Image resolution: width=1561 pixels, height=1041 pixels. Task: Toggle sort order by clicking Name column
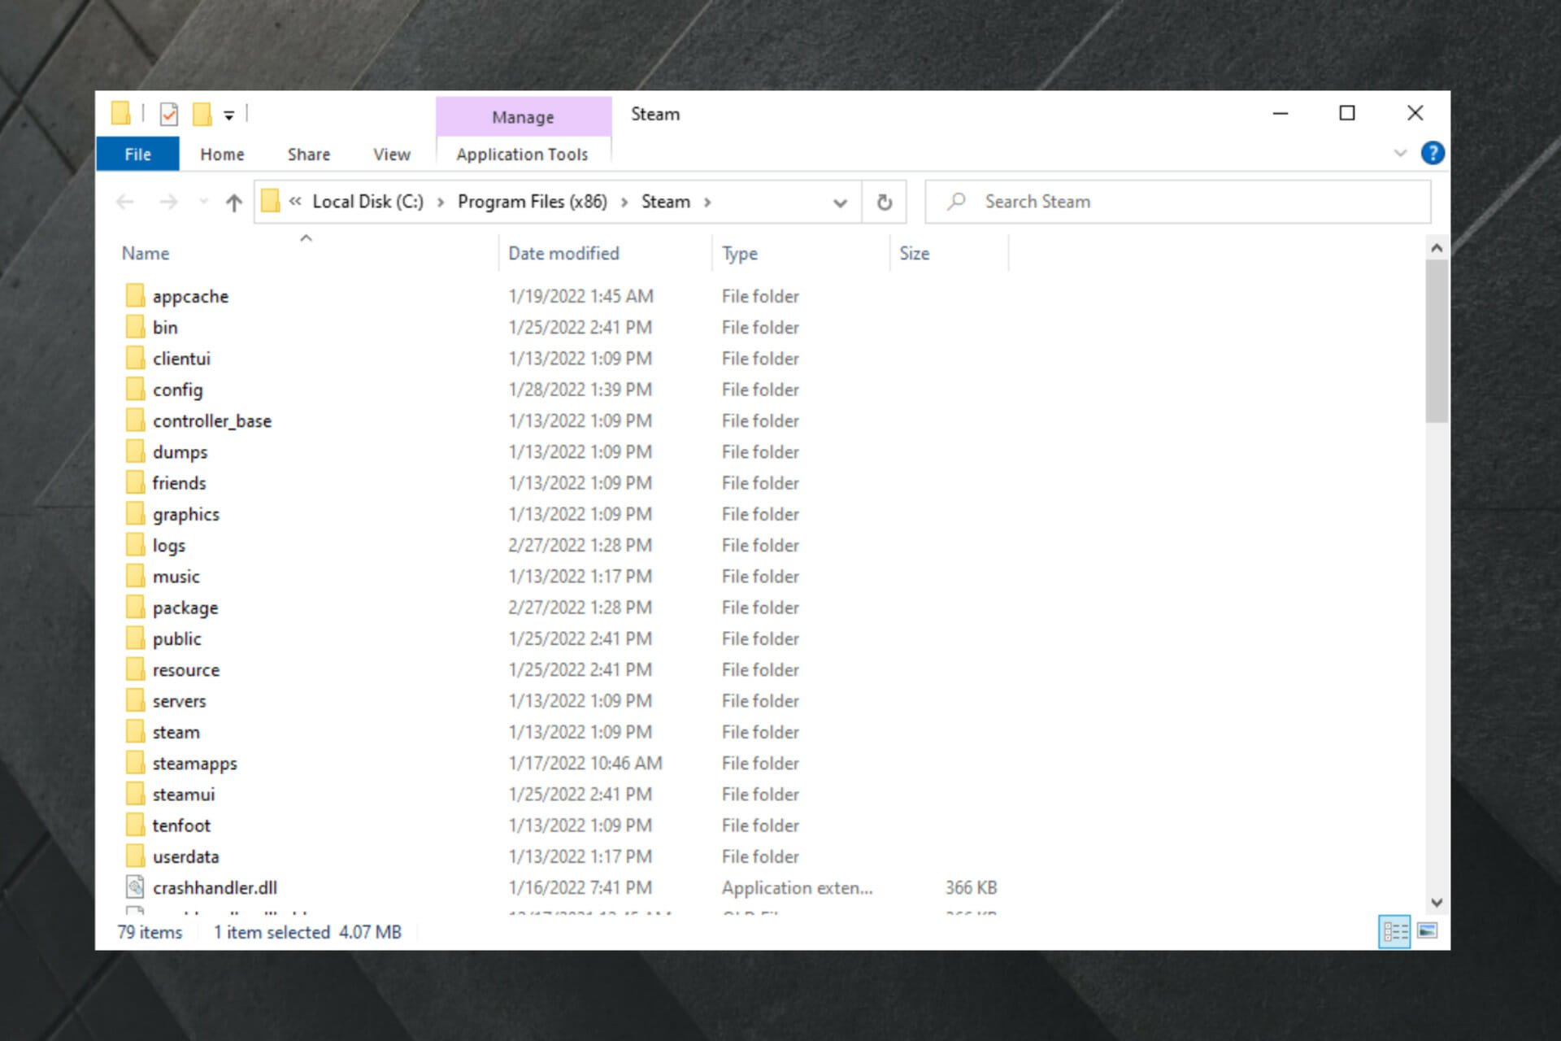(x=144, y=252)
